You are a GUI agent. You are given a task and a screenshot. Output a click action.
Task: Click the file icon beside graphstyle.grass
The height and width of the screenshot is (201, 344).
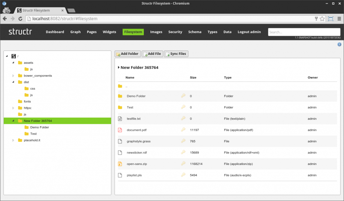tap(120, 141)
